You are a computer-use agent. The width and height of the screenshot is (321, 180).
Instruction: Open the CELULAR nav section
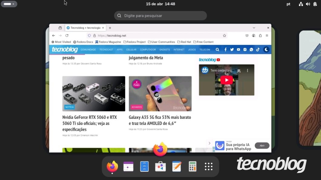coord(131,50)
